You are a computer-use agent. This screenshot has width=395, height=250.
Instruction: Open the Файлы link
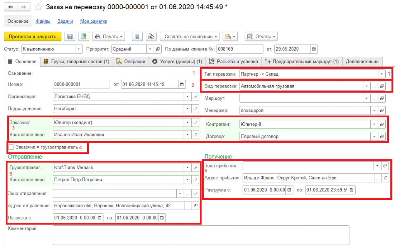pos(43,21)
